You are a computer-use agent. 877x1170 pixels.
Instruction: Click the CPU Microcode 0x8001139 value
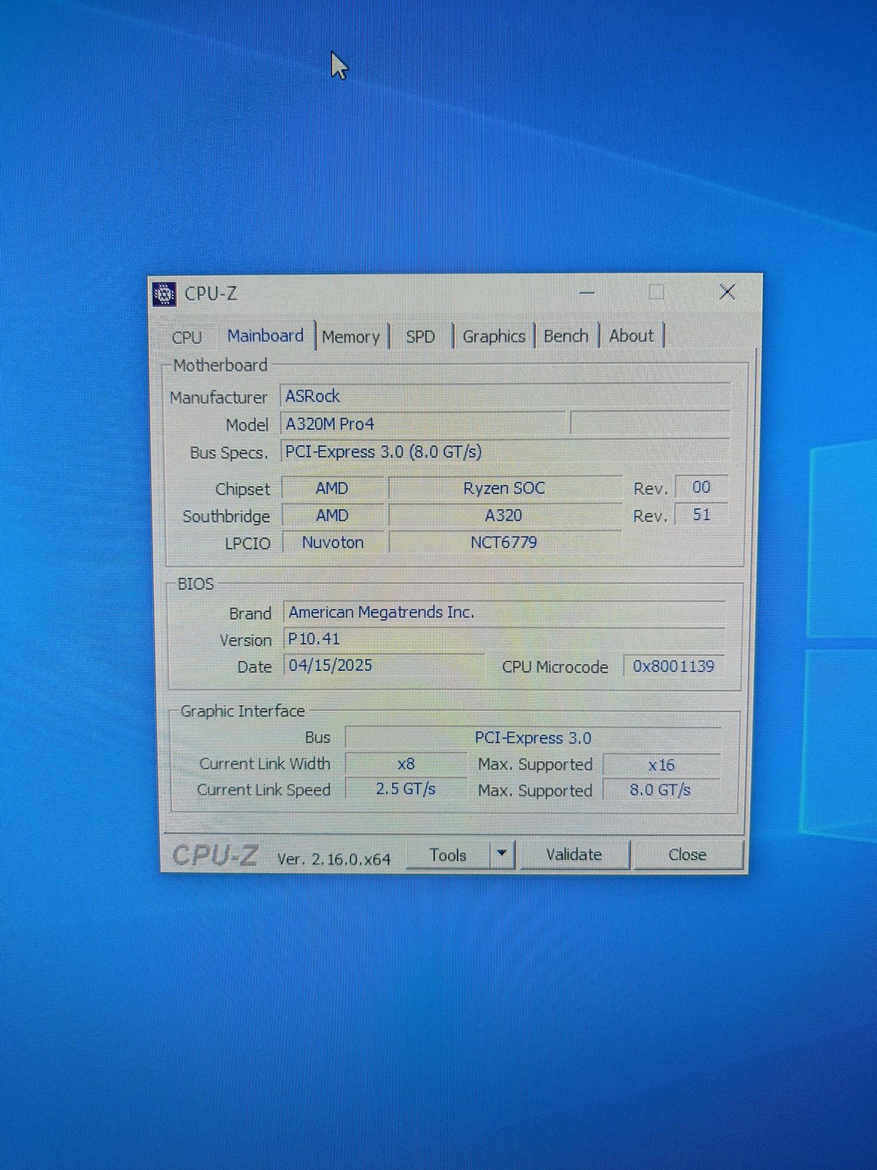coord(674,666)
